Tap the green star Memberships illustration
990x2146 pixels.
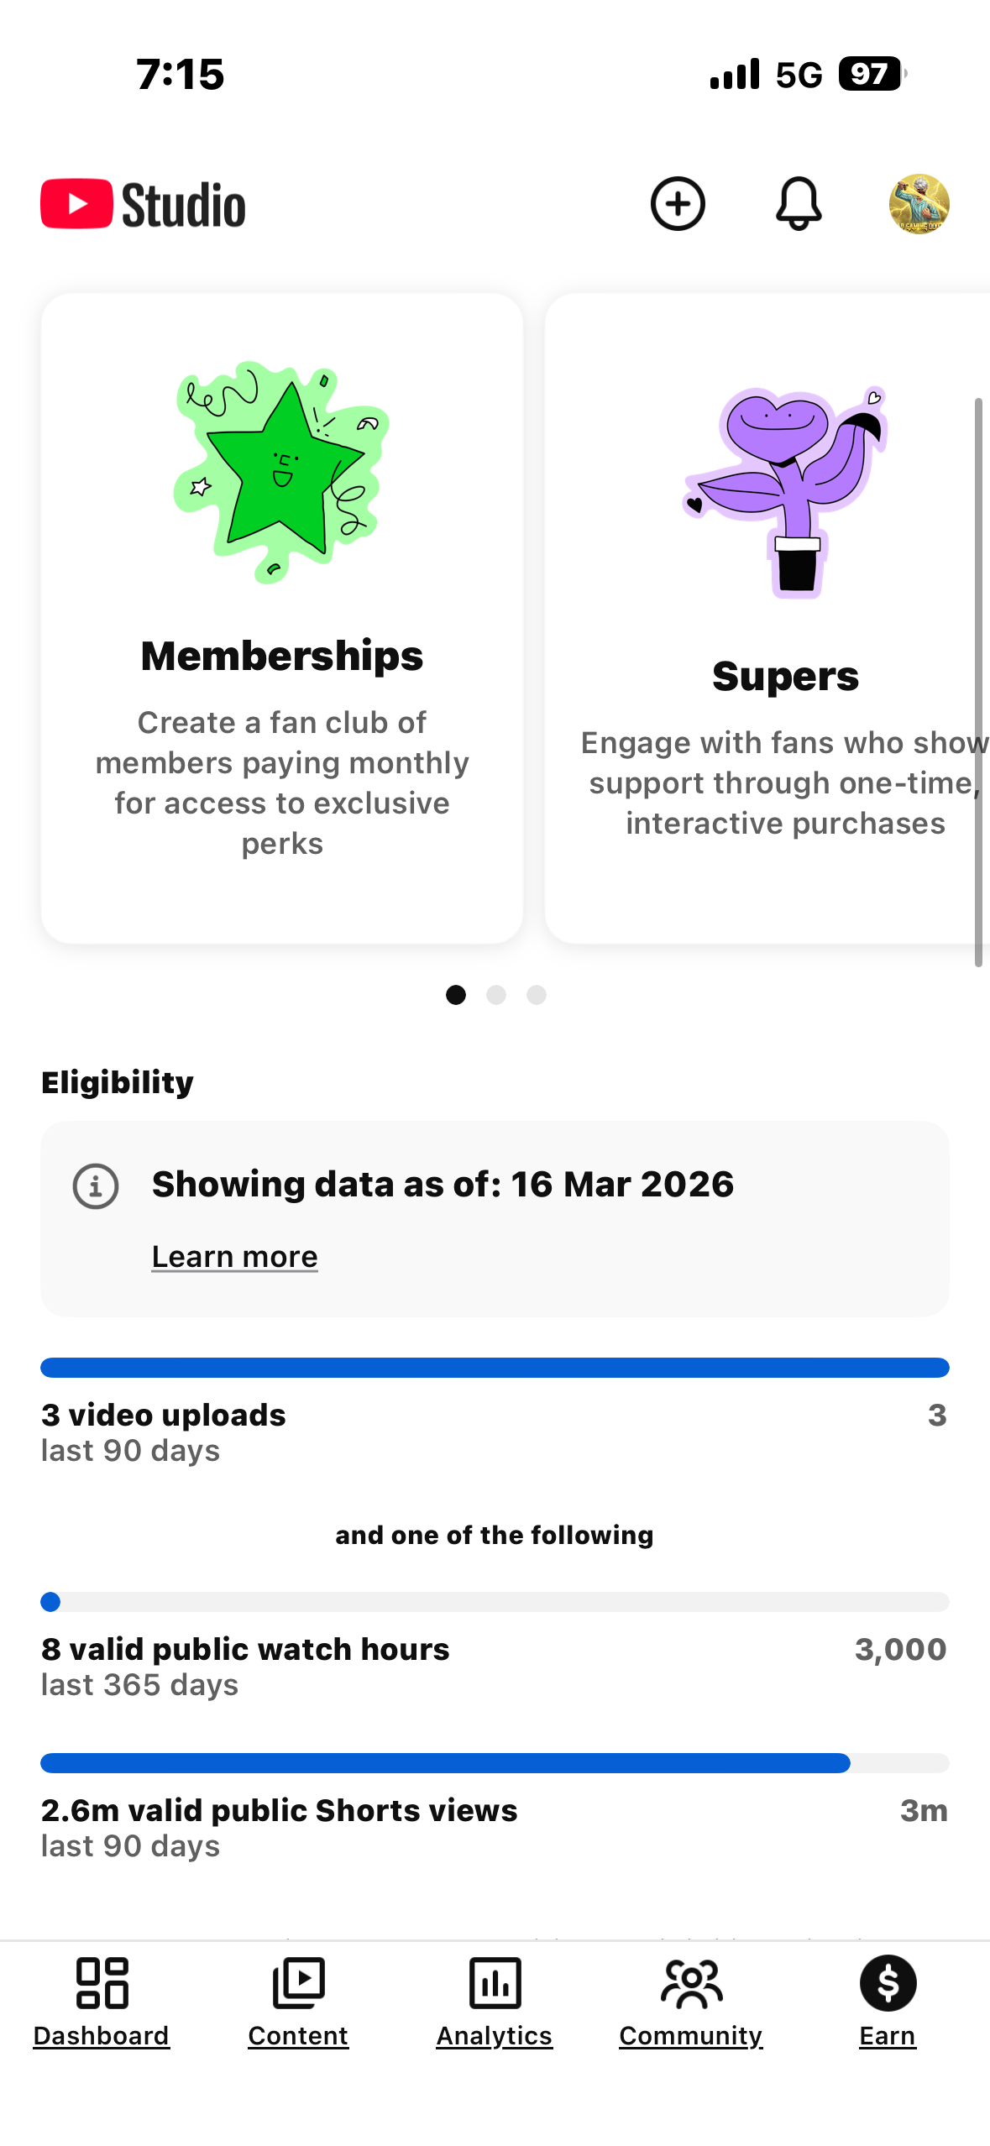tap(282, 472)
